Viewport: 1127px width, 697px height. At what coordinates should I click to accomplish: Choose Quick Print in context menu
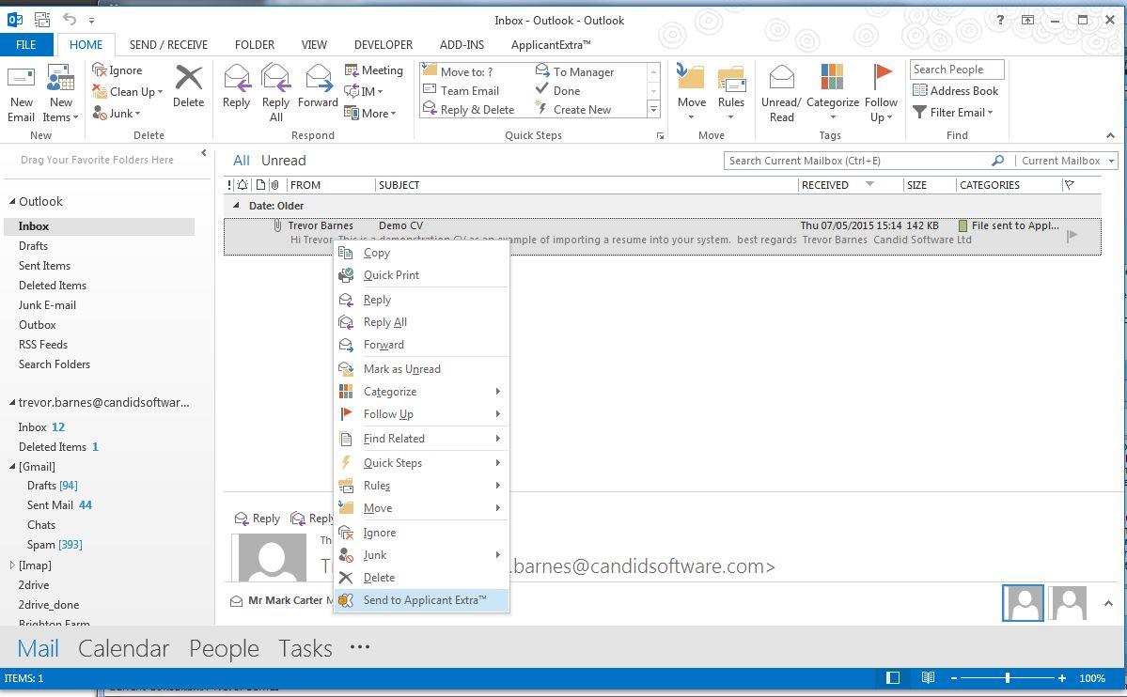tap(422, 274)
